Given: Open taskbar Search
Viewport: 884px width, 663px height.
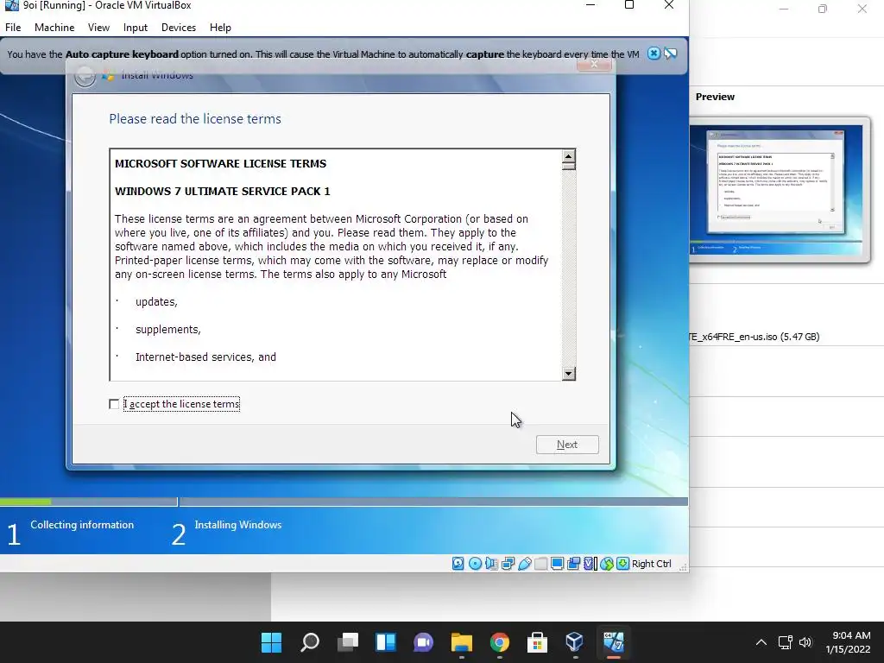Looking at the screenshot, I should pyautogui.click(x=310, y=642).
